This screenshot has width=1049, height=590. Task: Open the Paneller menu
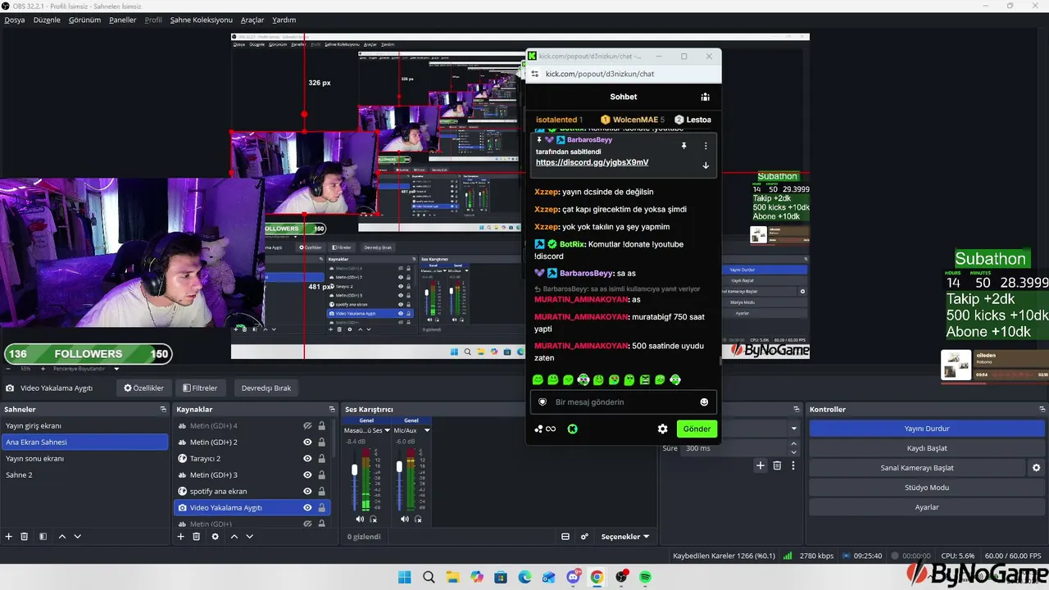click(x=123, y=20)
